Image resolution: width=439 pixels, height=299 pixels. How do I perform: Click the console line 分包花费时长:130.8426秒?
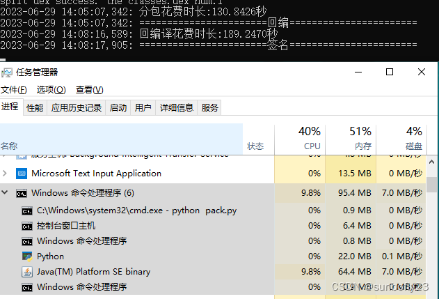point(202,12)
